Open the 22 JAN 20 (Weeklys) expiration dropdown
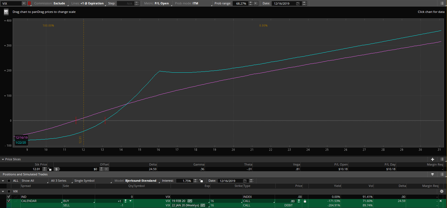The width and height of the screenshot is (447, 208). pos(190,205)
